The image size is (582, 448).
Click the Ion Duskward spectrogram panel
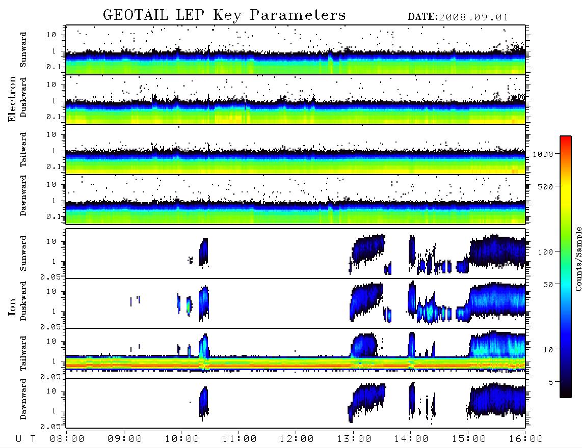296,303
